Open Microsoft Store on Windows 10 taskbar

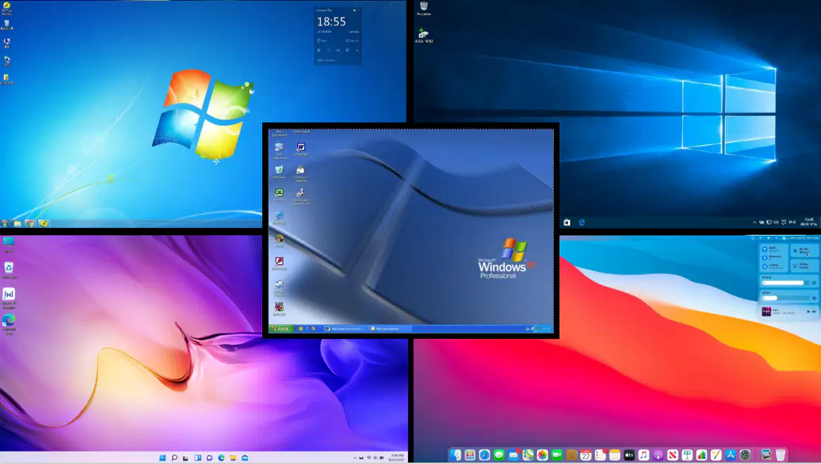[x=567, y=222]
